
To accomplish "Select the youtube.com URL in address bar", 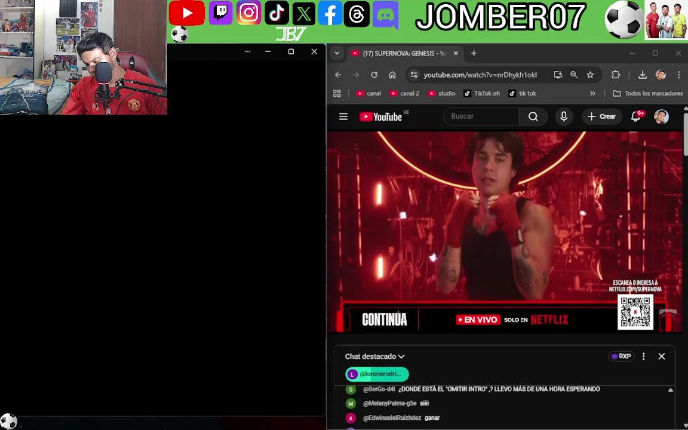I will (x=480, y=75).
